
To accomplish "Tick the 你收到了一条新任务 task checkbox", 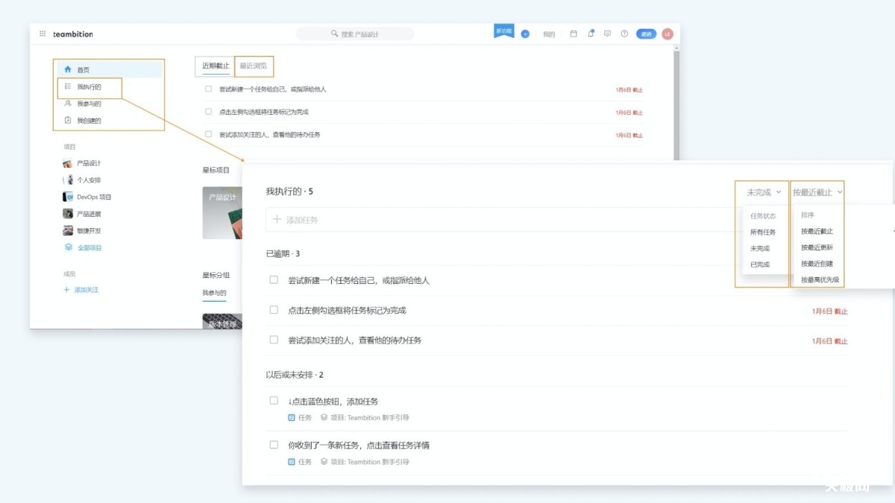I will [274, 445].
